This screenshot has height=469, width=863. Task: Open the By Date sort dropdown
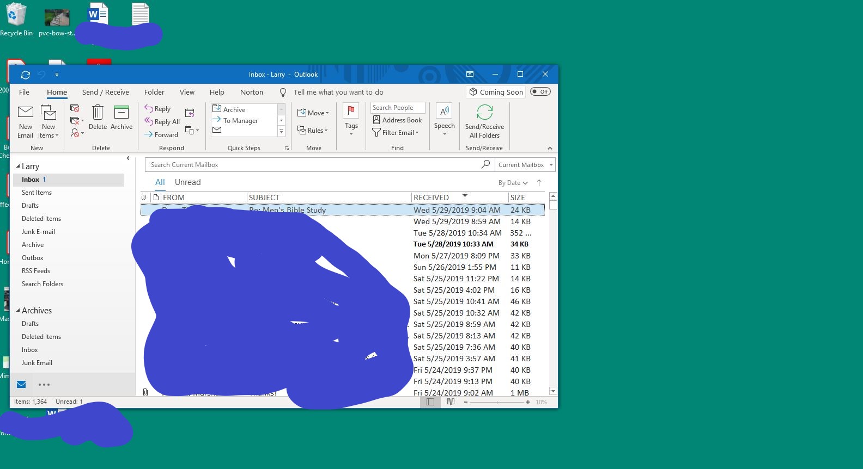click(513, 183)
